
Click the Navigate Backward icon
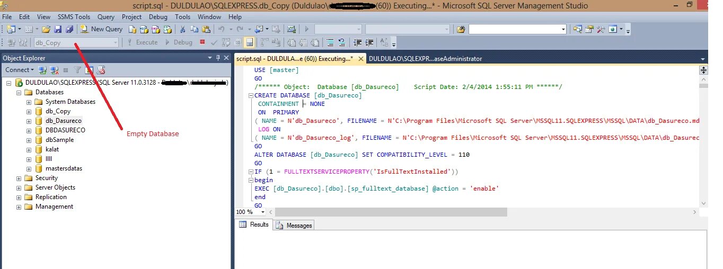click(259, 29)
